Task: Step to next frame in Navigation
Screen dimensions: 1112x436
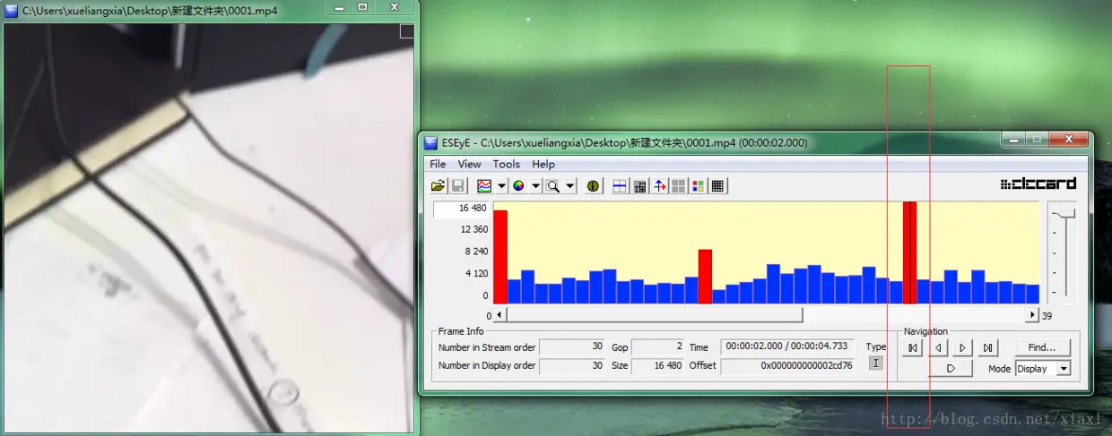Action: coord(962,347)
